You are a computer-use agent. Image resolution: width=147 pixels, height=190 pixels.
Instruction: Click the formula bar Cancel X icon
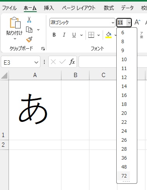(53, 62)
